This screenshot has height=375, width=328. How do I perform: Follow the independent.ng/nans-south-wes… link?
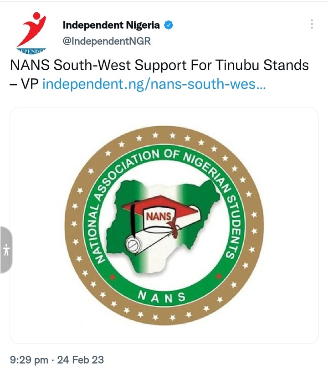[154, 84]
